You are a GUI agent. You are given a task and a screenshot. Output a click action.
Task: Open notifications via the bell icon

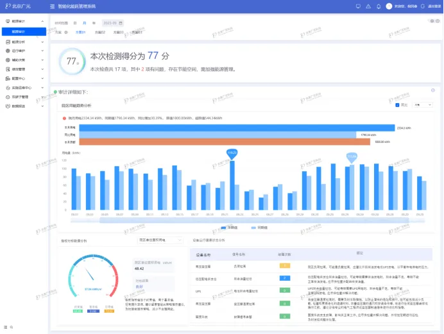(379, 6)
